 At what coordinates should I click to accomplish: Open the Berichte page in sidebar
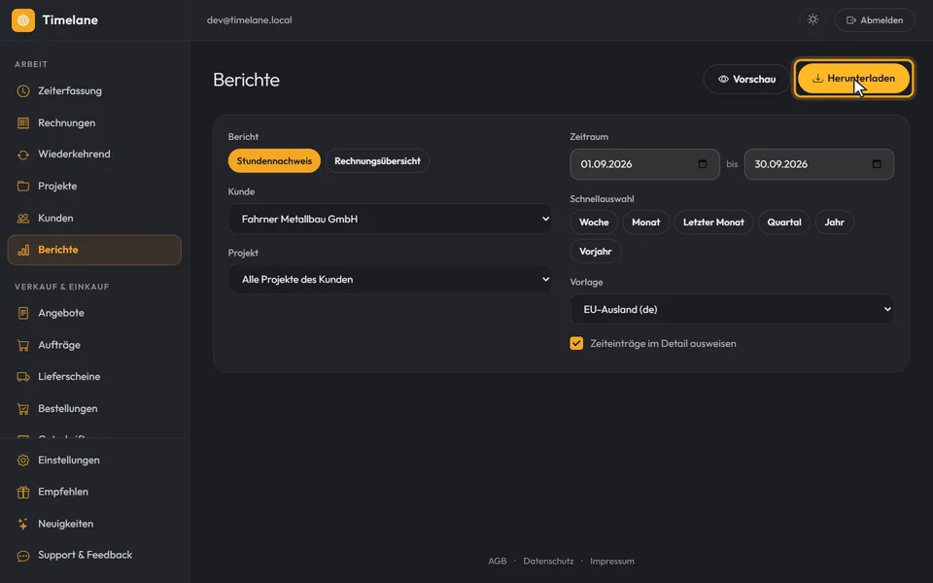(x=94, y=250)
